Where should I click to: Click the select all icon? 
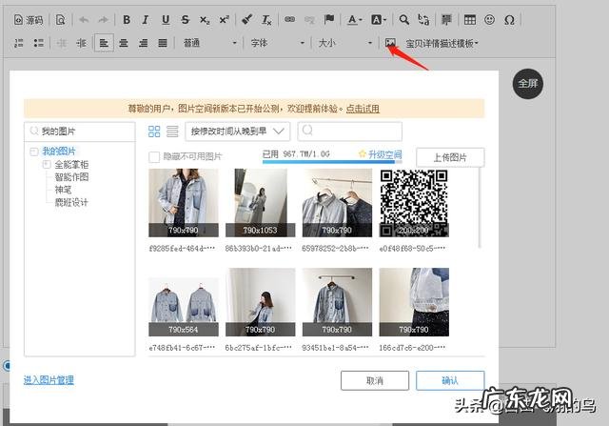point(446,20)
